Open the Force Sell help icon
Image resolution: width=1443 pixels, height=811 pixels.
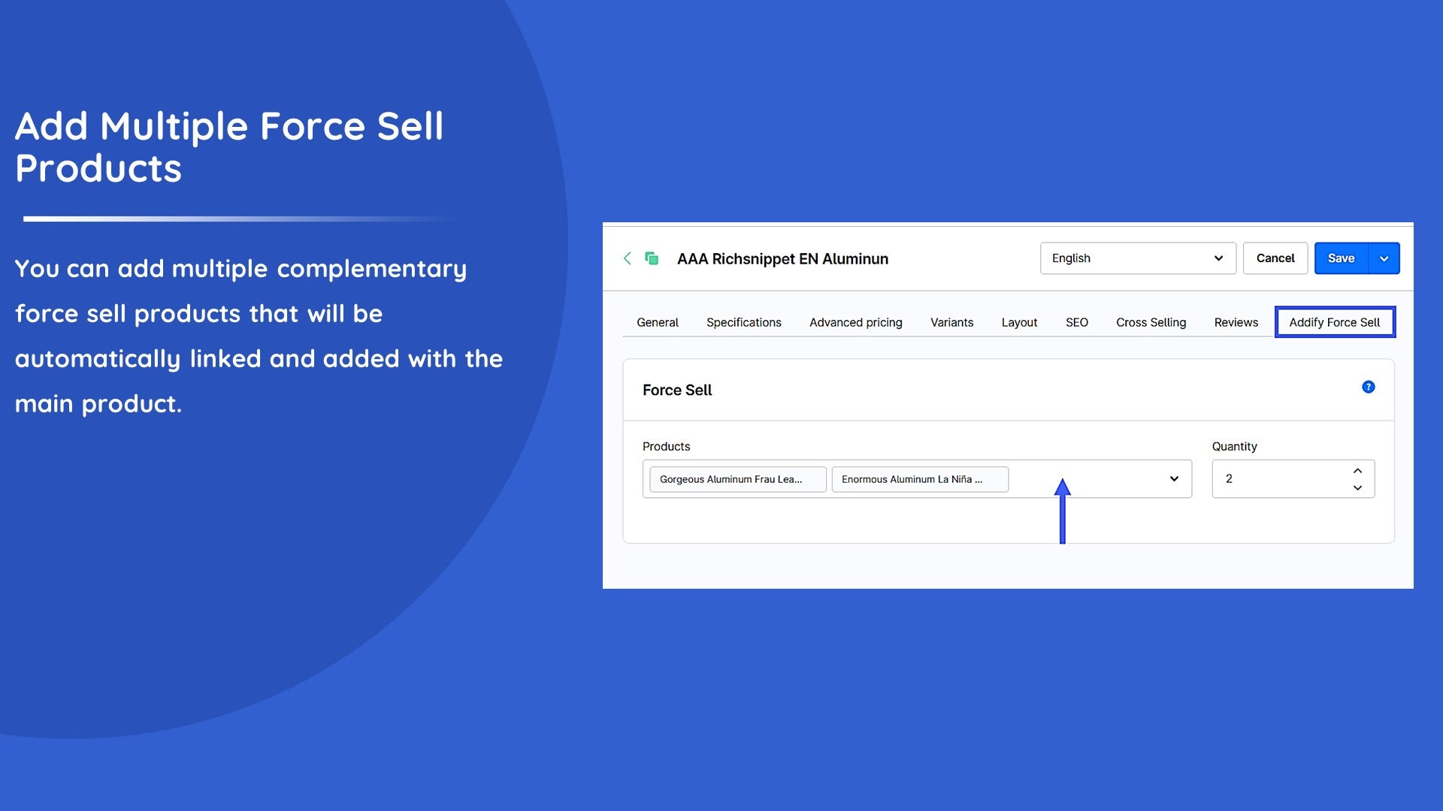(x=1368, y=387)
